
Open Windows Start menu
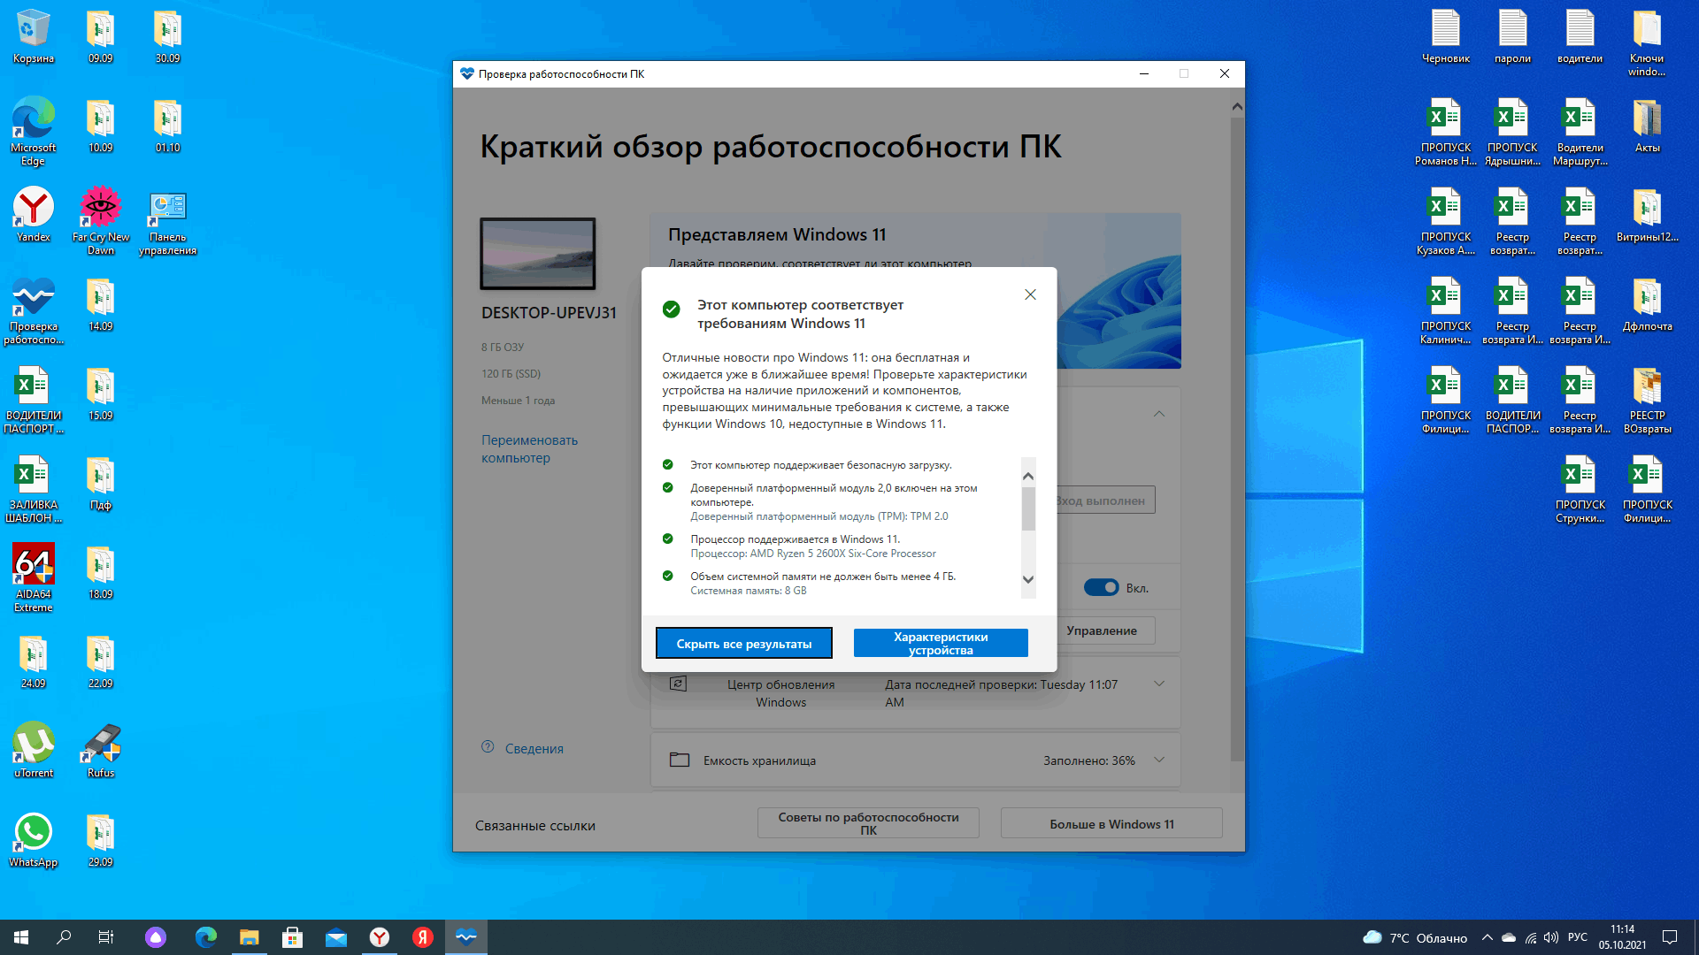[x=21, y=937]
